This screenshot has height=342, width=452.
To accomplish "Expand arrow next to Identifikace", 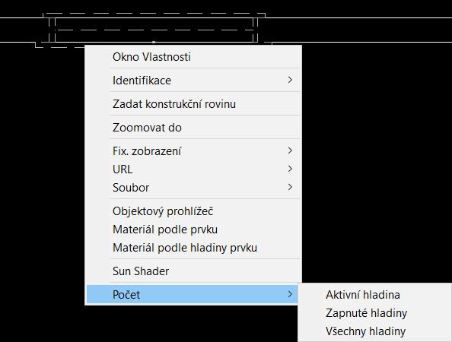I will pos(290,80).
